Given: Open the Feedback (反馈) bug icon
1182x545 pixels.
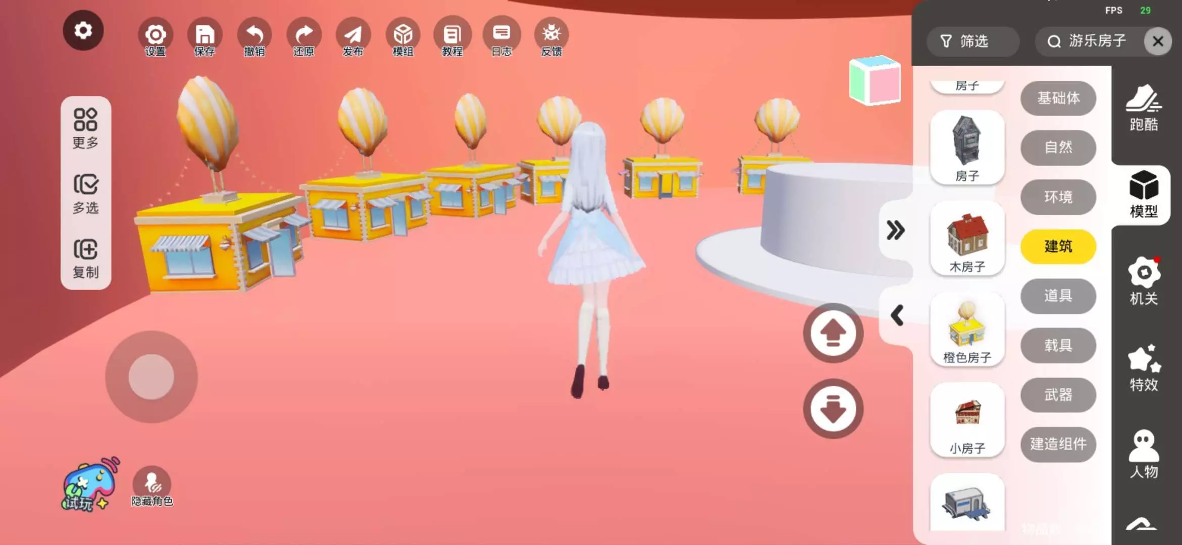Looking at the screenshot, I should coord(551,38).
